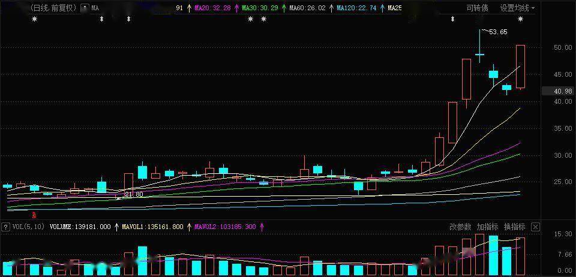Screen dimensions: 576x277
Task: Select 换指标 to switch indicator
Action: [x=514, y=227]
